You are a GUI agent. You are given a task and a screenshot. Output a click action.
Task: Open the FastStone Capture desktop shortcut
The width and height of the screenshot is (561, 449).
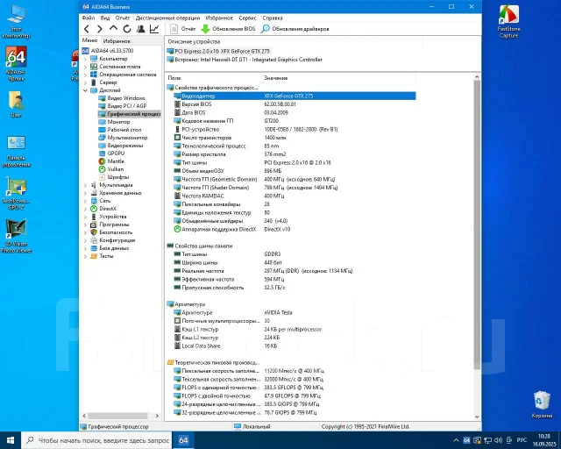point(508,21)
